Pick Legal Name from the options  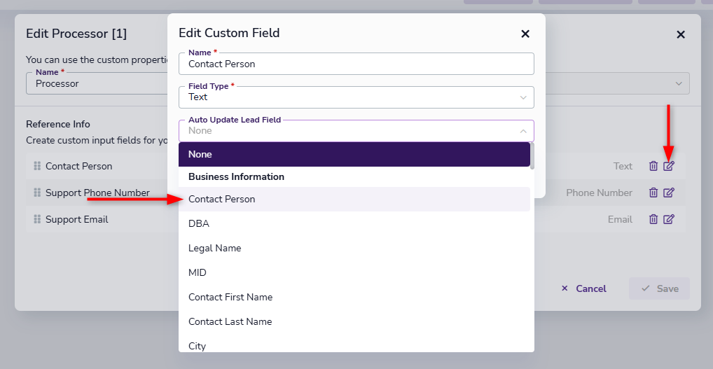tap(354, 249)
